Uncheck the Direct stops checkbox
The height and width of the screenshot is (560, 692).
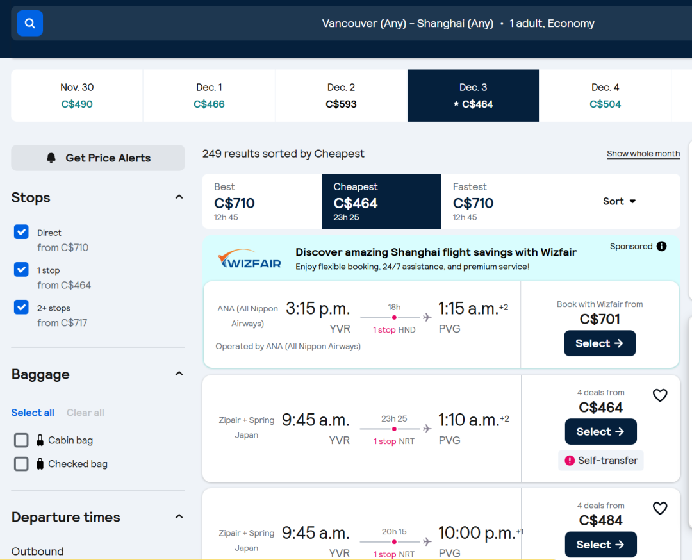(x=22, y=232)
